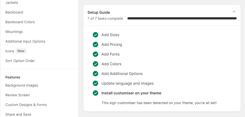
Task: Expand the Add Sizes task title
Action: click(110, 35)
